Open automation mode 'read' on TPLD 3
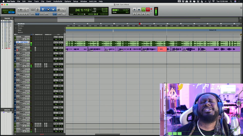This screenshot has width=243, height=136. point(28,61)
